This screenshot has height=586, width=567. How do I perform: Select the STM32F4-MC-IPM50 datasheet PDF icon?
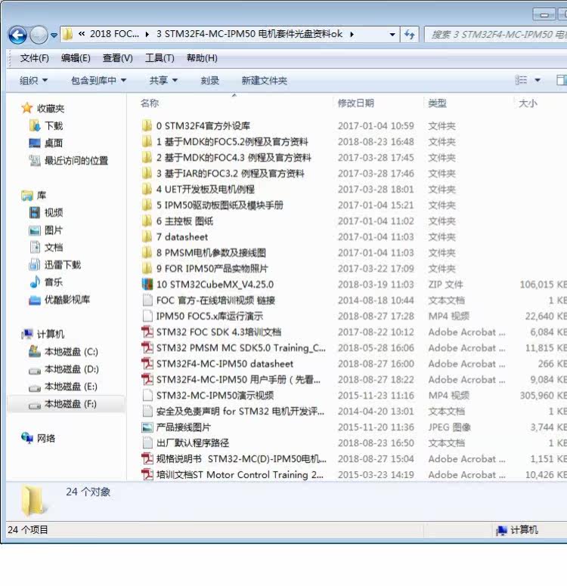[x=147, y=363]
